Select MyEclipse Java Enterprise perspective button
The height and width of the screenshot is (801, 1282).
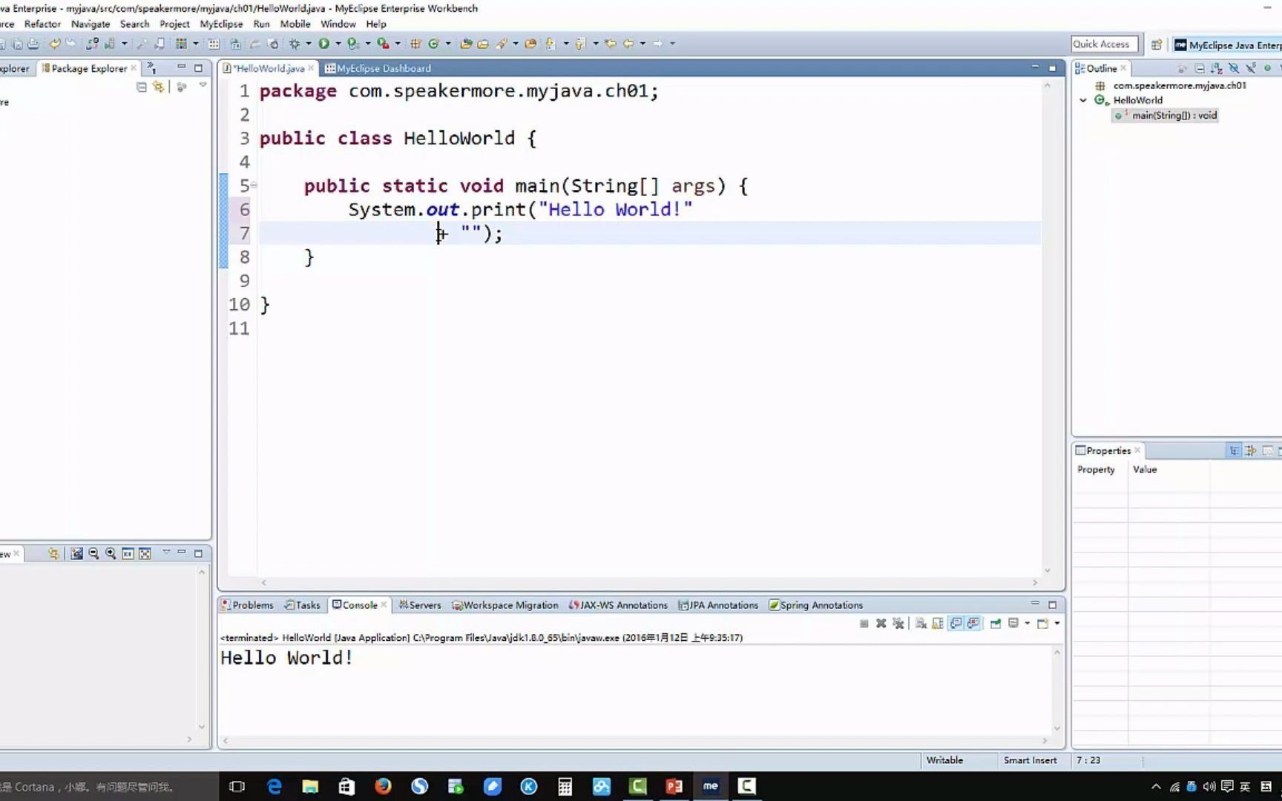1228,45
